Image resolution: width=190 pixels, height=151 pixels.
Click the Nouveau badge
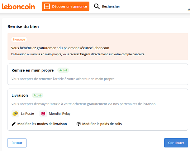click(19, 40)
